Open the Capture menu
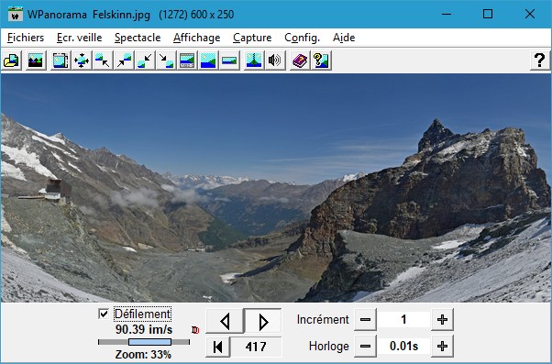 point(252,38)
